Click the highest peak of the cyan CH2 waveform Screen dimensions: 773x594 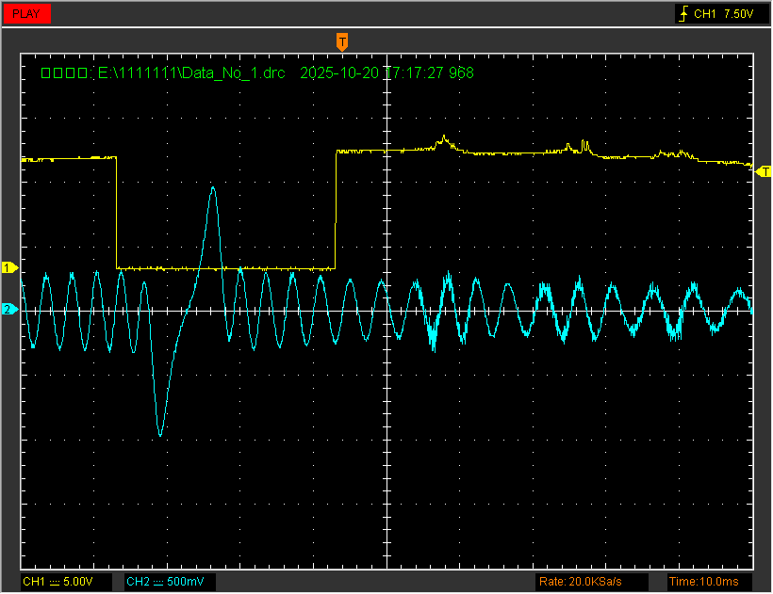pyautogui.click(x=213, y=188)
